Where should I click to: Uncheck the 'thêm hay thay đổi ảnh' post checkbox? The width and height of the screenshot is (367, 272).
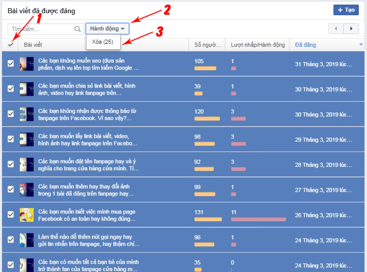pos(11,189)
